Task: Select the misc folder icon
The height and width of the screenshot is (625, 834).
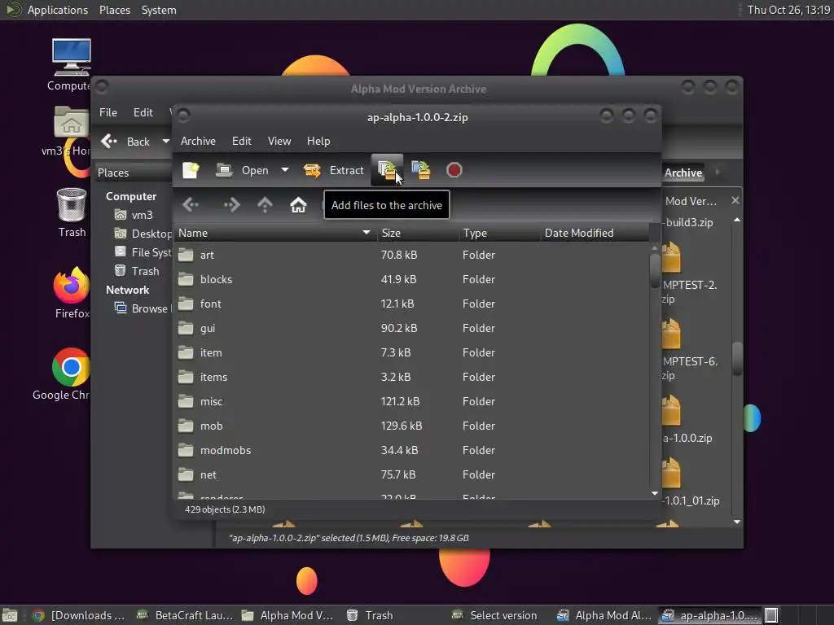Action: pyautogui.click(x=186, y=401)
